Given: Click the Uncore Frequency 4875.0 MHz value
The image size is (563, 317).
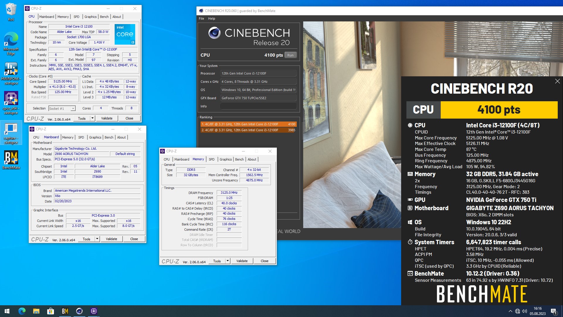Looking at the screenshot, I should [x=254, y=180].
